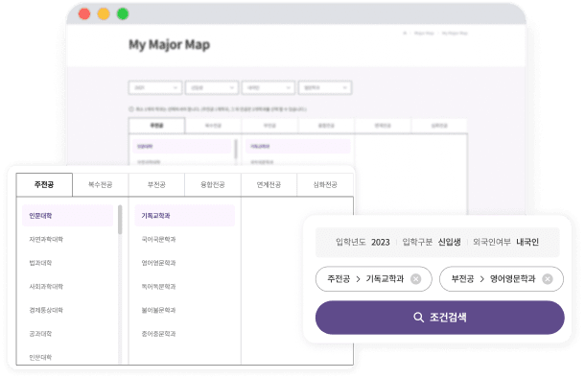Select the first active tab in the background window
585x379 pixels.
pyautogui.click(x=156, y=126)
